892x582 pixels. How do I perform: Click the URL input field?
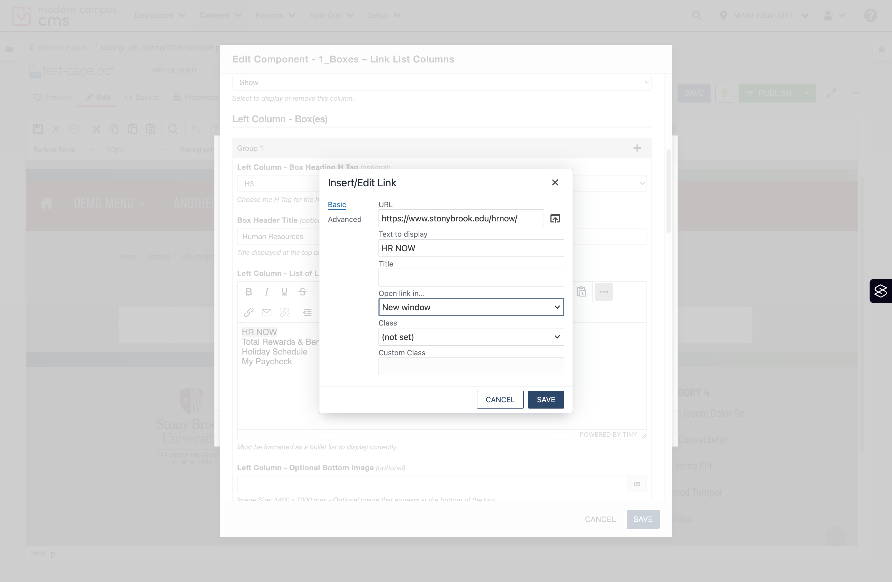click(x=461, y=218)
